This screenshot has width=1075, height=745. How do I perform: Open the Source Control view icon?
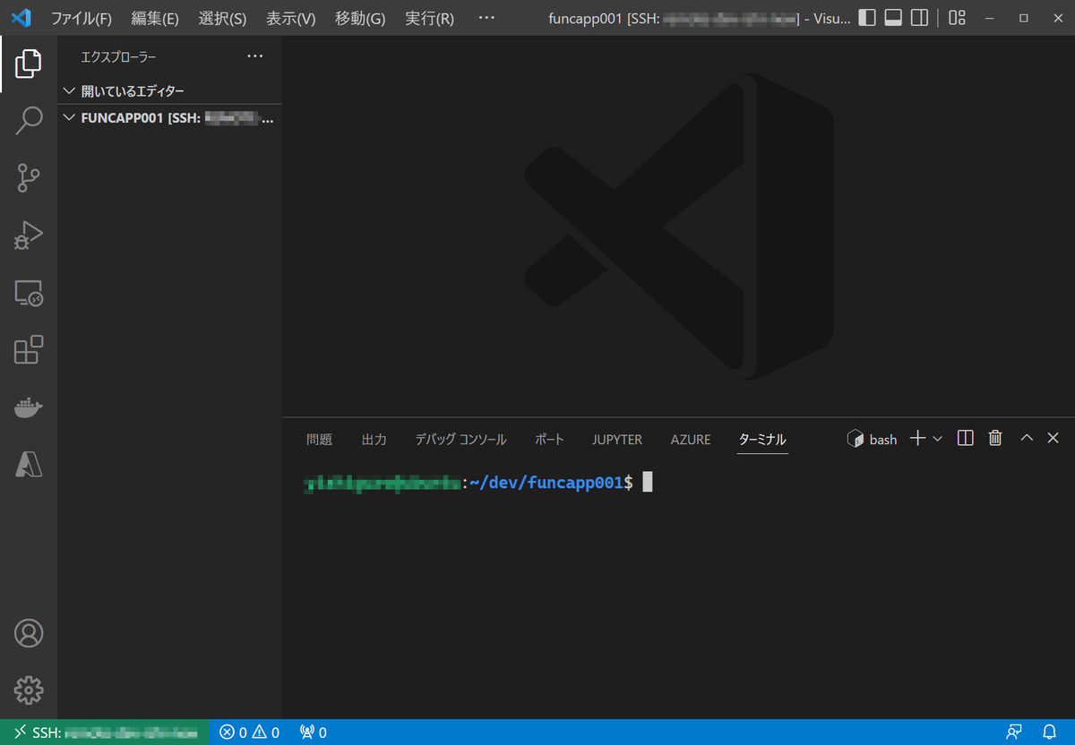(x=29, y=178)
